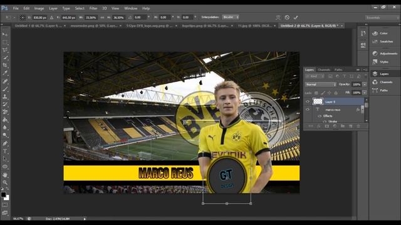Open the Layers panel flyout menu
The height and width of the screenshot is (225, 401).
[x=366, y=69]
